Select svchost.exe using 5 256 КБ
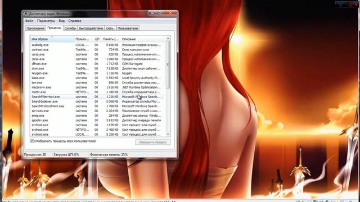Image resolution: width=360 pixels, height=202 pixels. coord(97,135)
